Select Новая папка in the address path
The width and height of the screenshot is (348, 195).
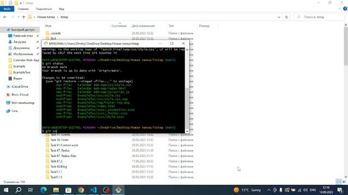pos(46,17)
